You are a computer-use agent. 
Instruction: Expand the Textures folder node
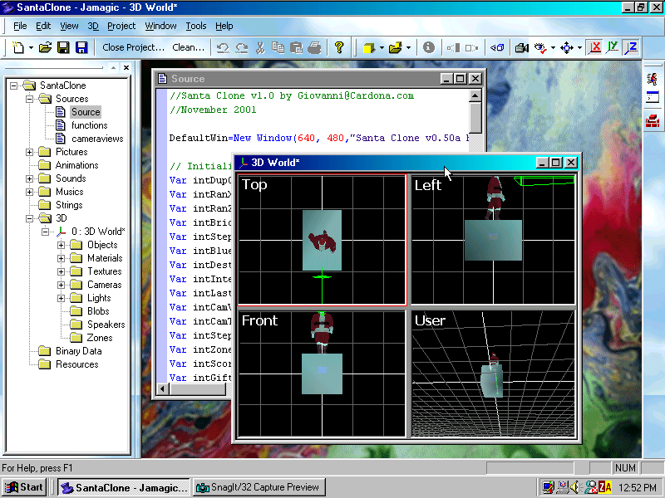(x=61, y=271)
